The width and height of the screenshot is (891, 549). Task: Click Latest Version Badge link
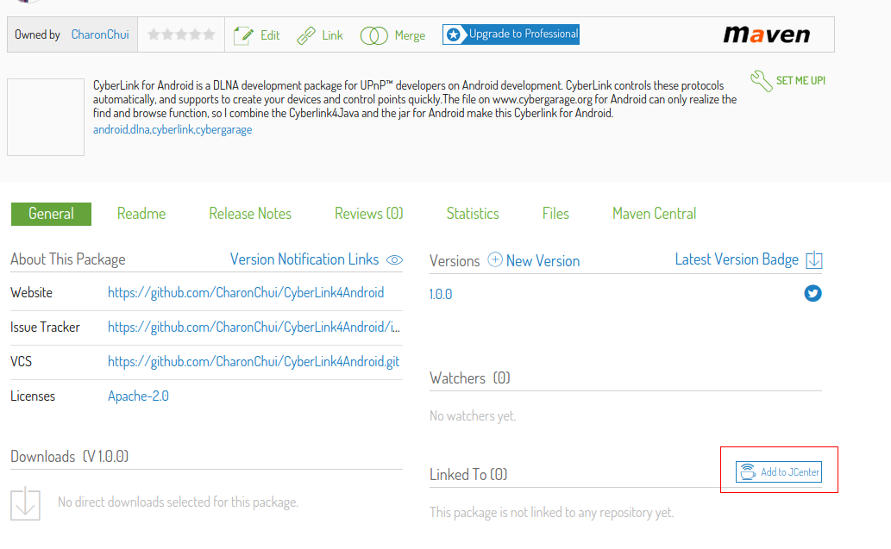737,259
